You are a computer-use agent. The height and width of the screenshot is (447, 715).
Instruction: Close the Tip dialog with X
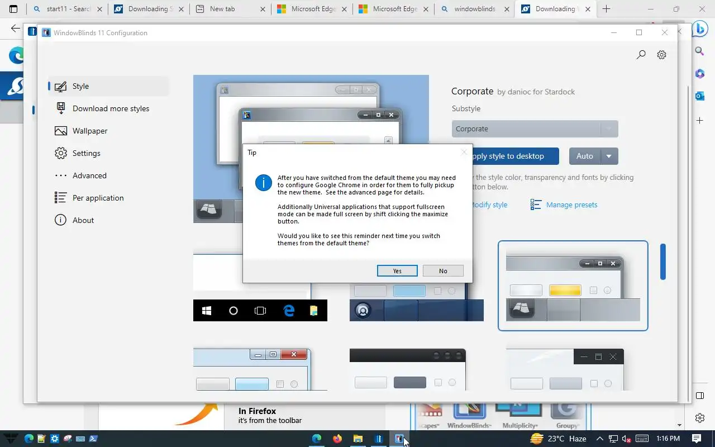[464, 152]
